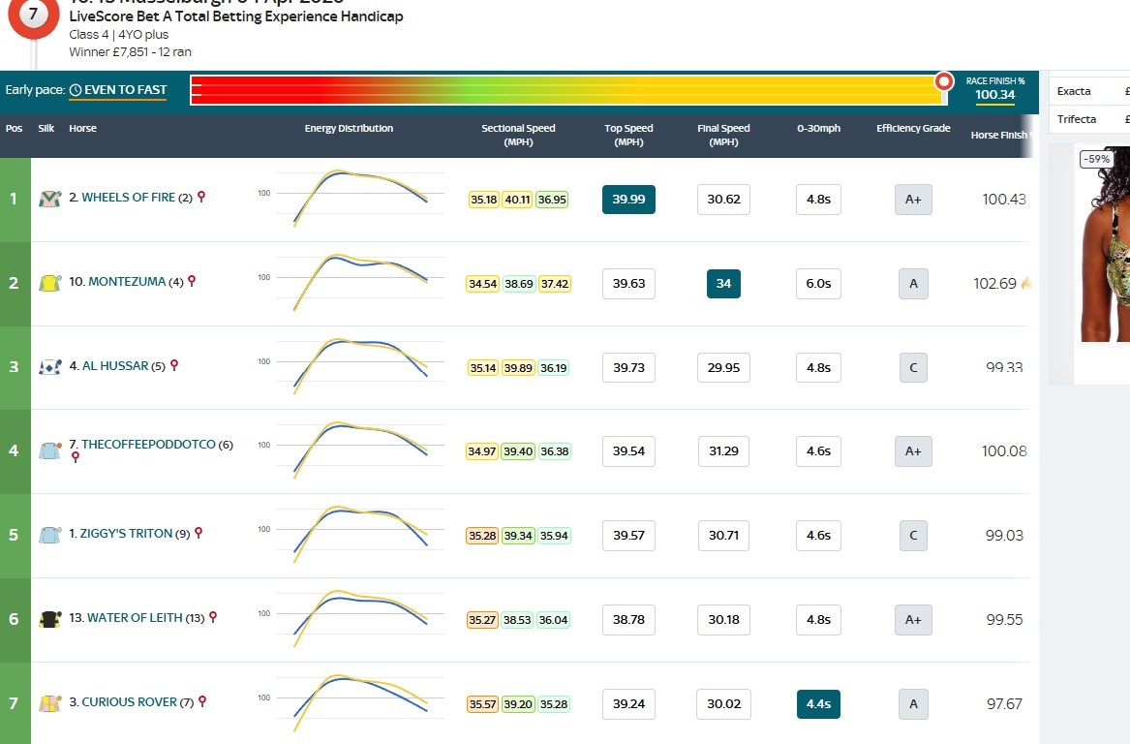Viewport: 1130px width, 744px height.
Task: Click the yellow silk icon for Montezuma
Action: point(49,283)
